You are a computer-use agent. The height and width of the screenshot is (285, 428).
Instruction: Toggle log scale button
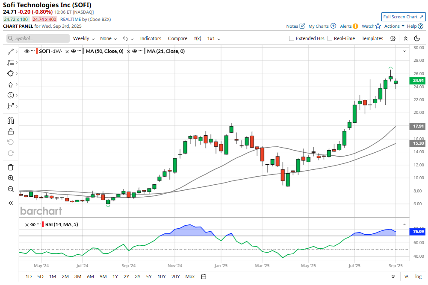coord(419,276)
